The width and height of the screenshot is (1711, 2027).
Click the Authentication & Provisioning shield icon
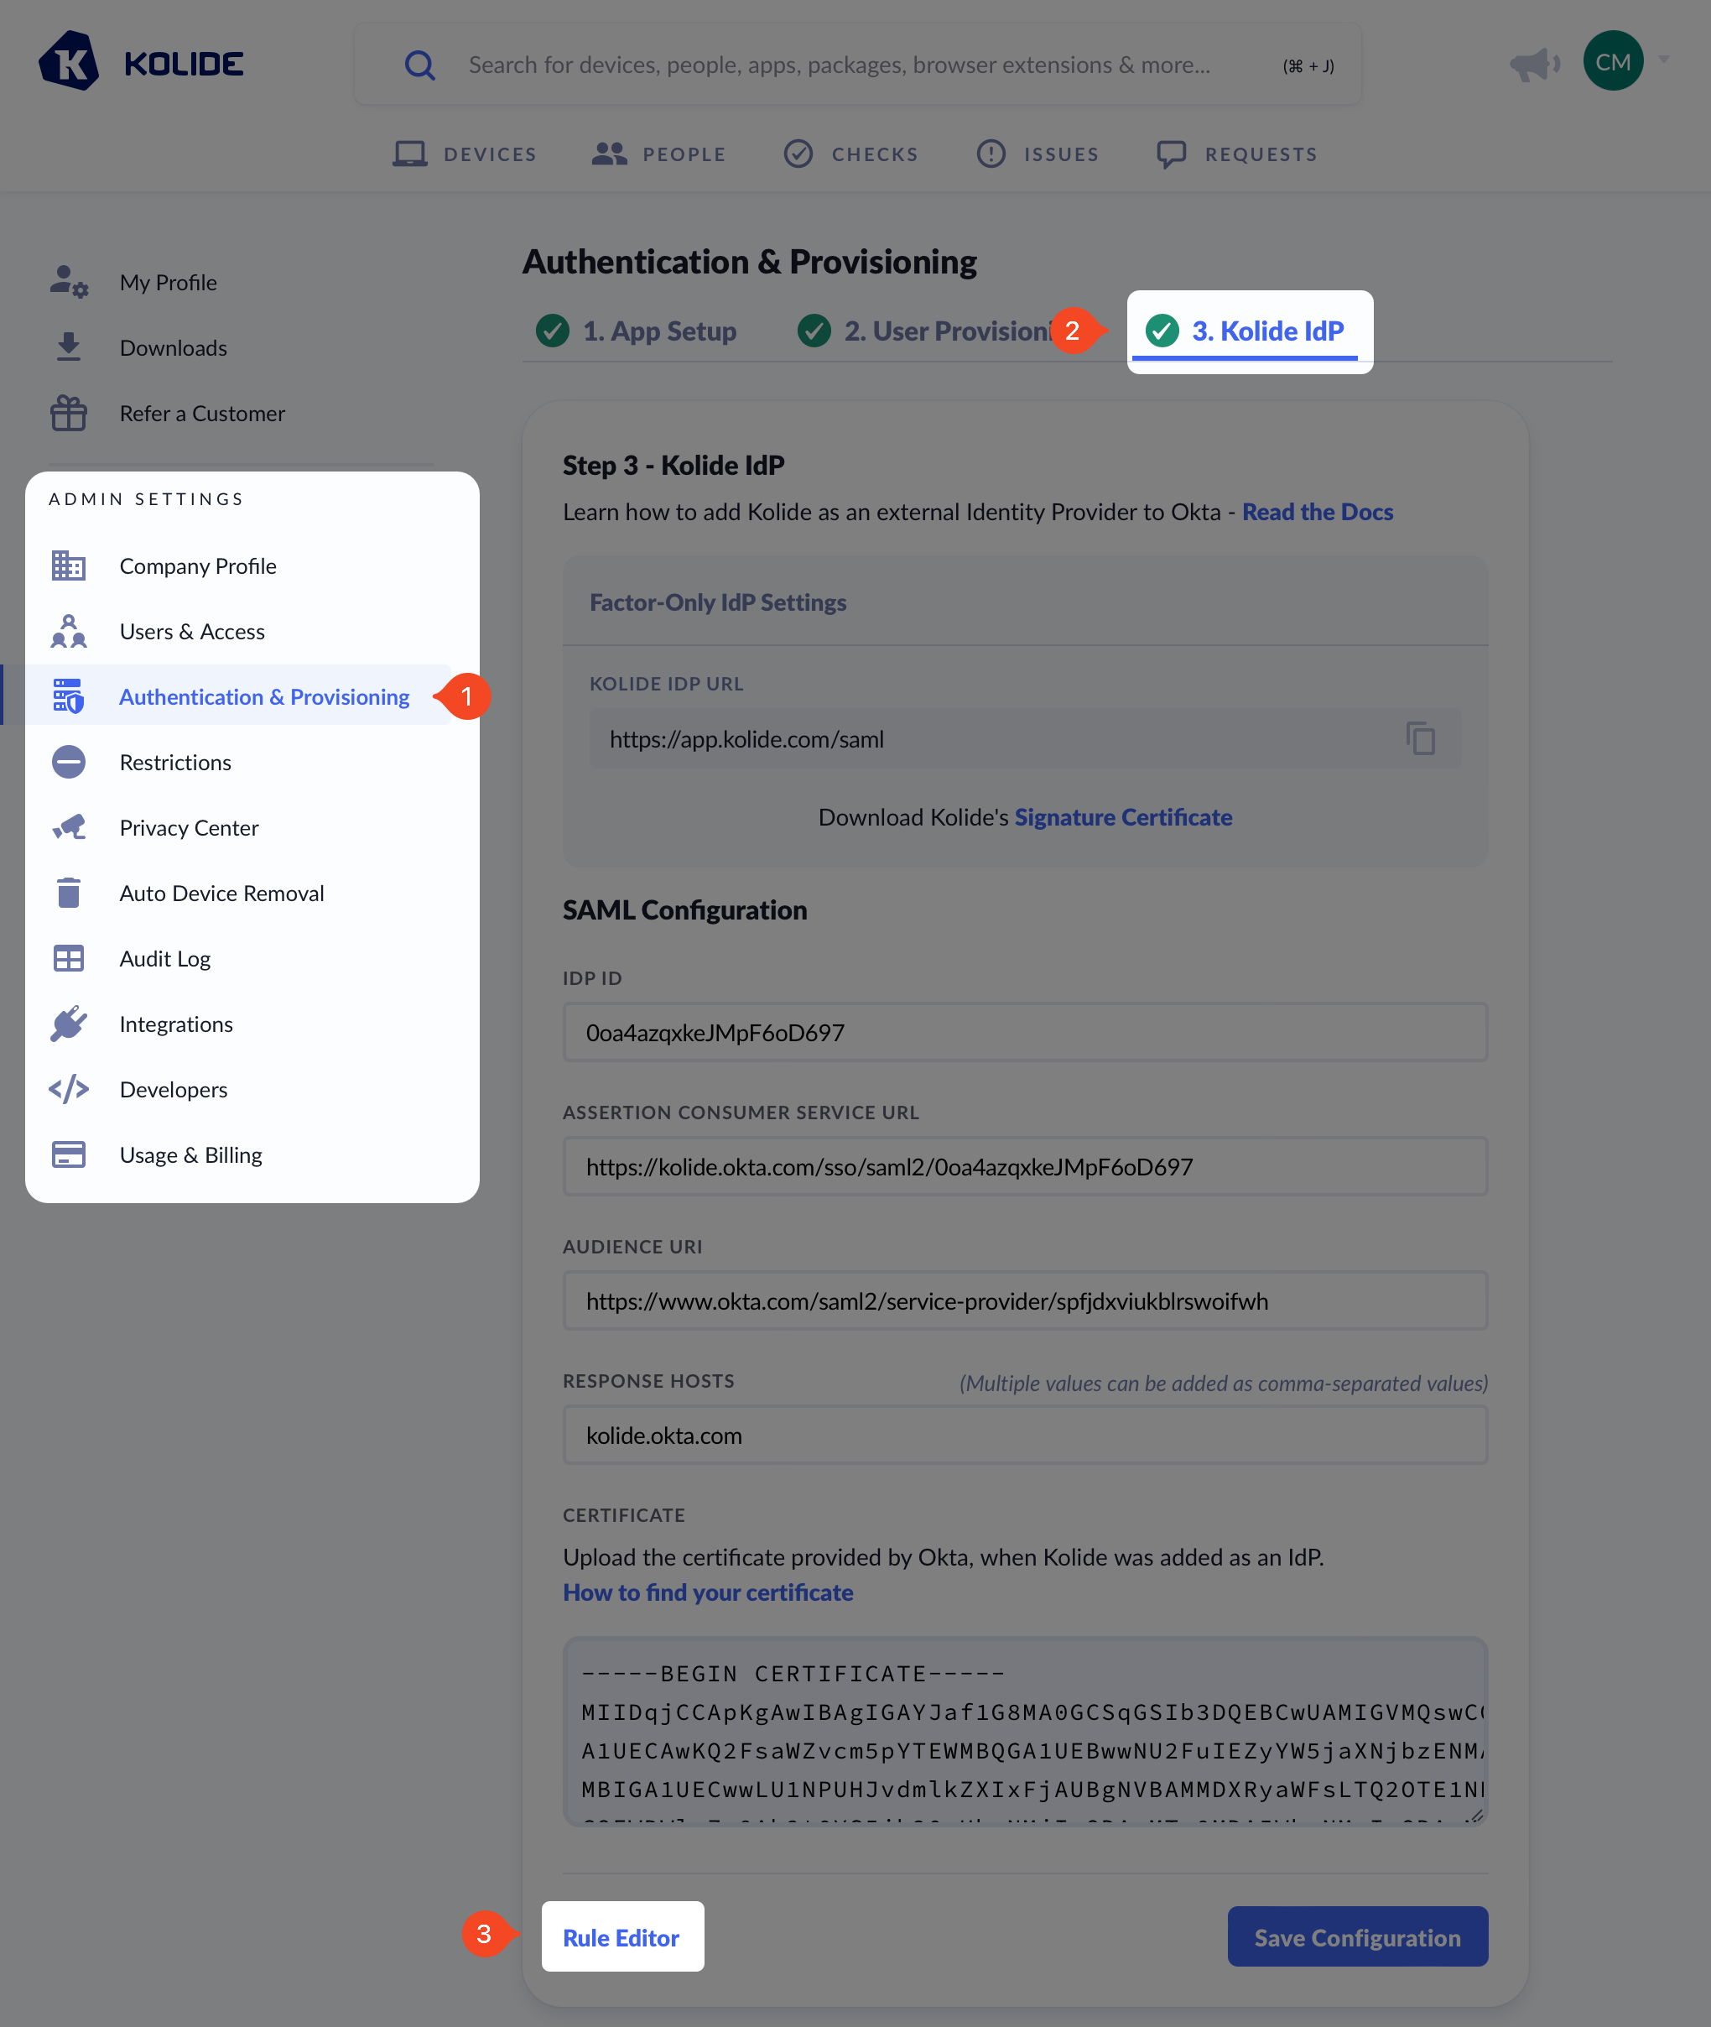click(69, 696)
